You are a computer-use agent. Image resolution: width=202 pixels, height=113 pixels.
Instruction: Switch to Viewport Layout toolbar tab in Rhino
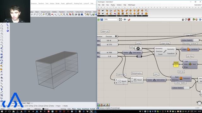coord(45,12)
